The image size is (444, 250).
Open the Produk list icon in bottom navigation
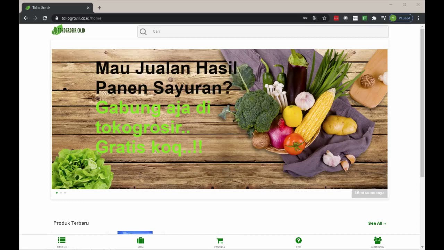pyautogui.click(x=62, y=240)
